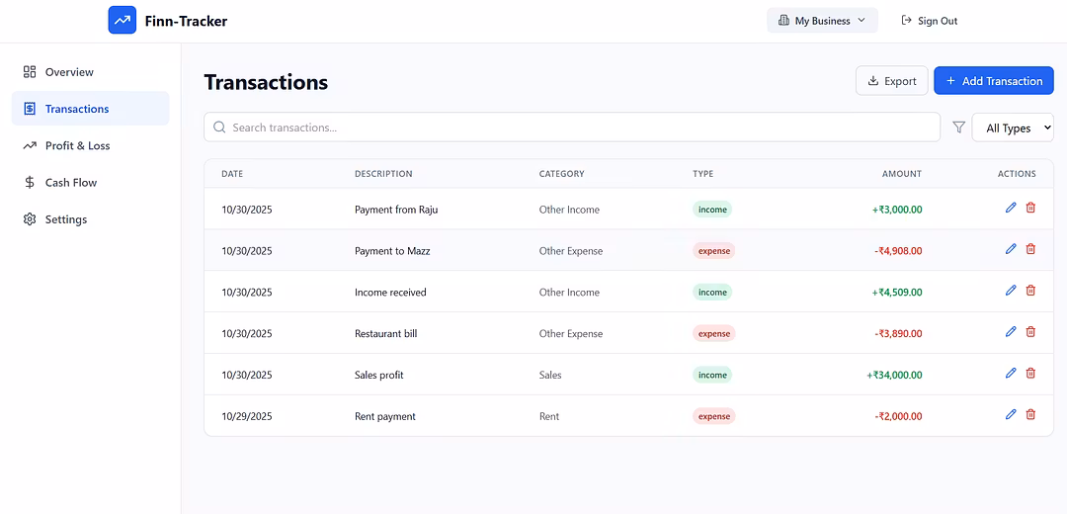Viewport: 1067px width, 514px height.
Task: Edit the Payment from Raju transaction
Action: click(x=1011, y=208)
